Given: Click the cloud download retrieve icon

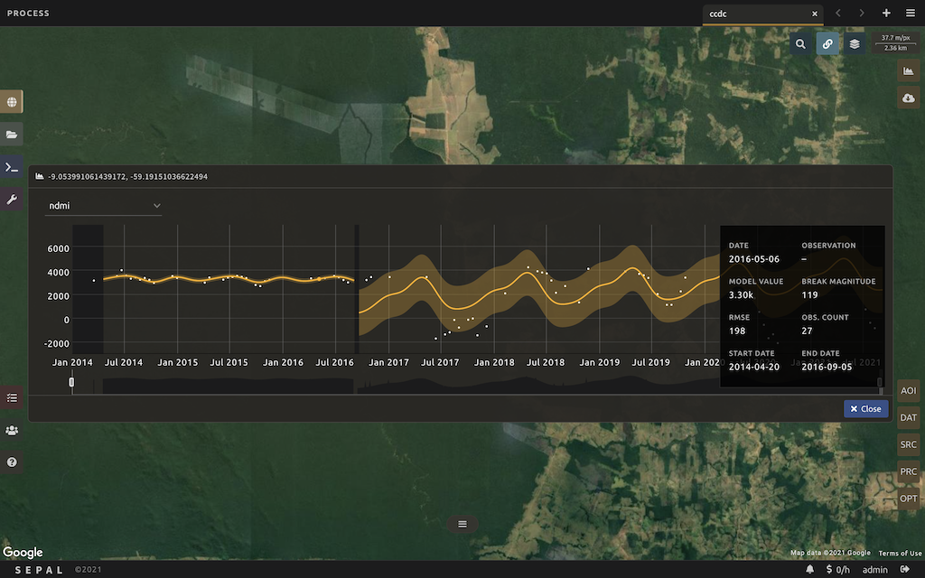Looking at the screenshot, I should [x=909, y=98].
